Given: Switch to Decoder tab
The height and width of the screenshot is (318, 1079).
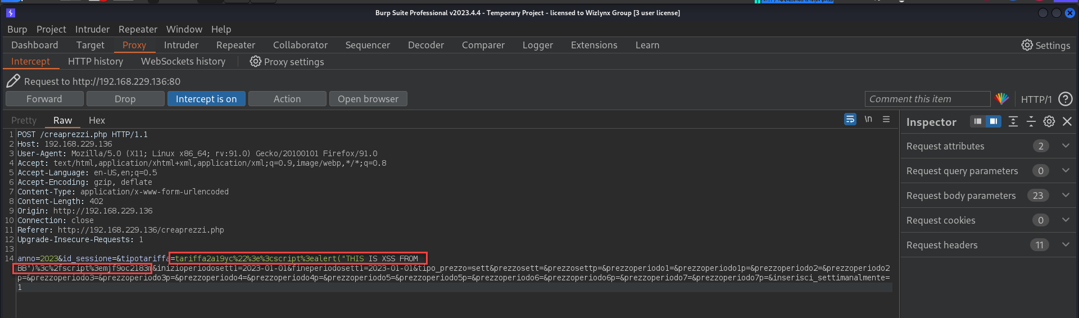Looking at the screenshot, I should pyautogui.click(x=426, y=45).
